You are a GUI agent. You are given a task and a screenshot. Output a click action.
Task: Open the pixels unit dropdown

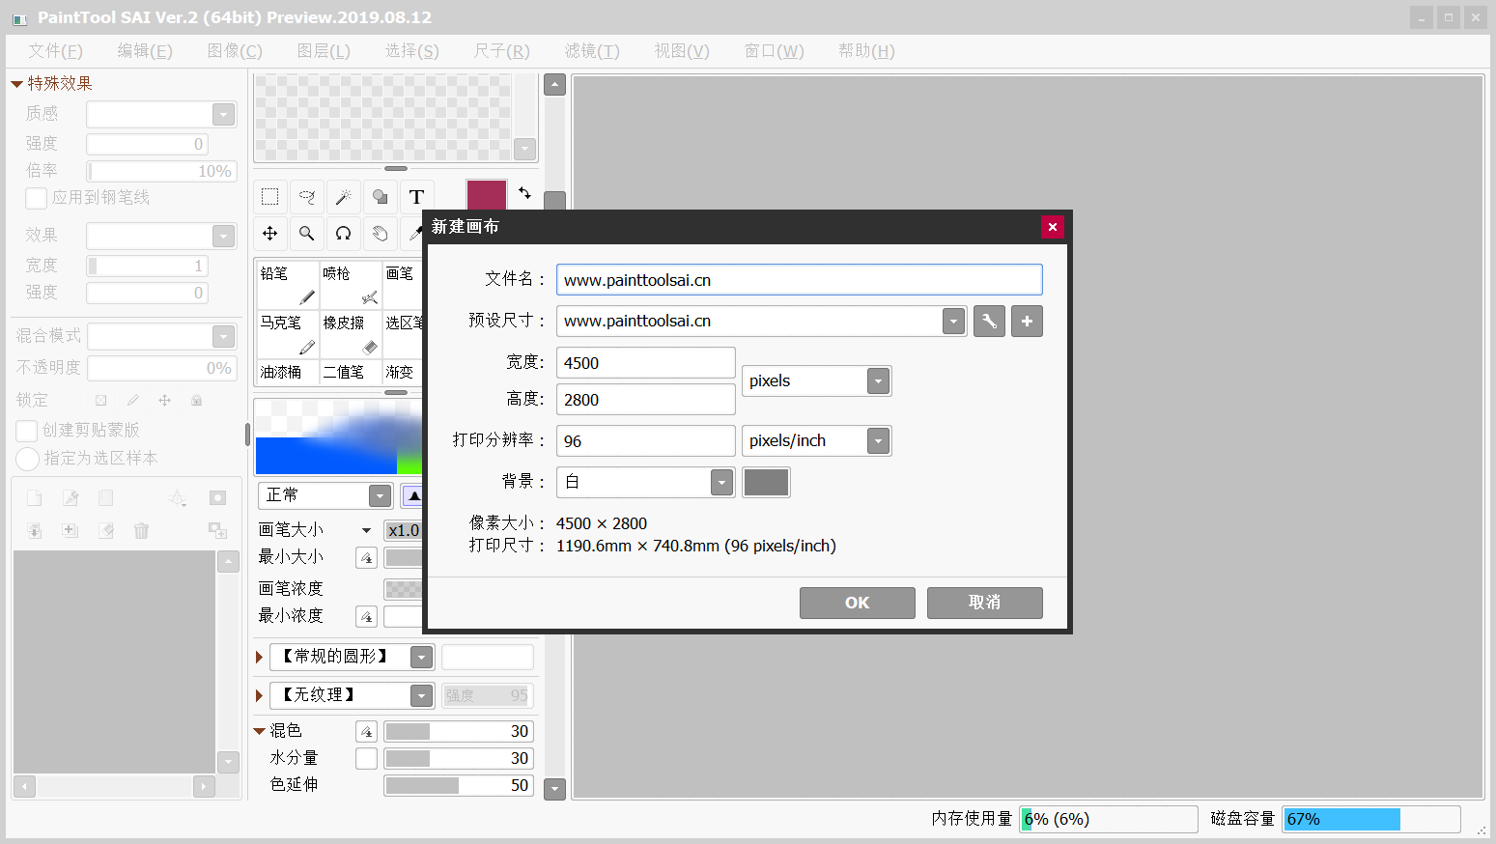(878, 381)
